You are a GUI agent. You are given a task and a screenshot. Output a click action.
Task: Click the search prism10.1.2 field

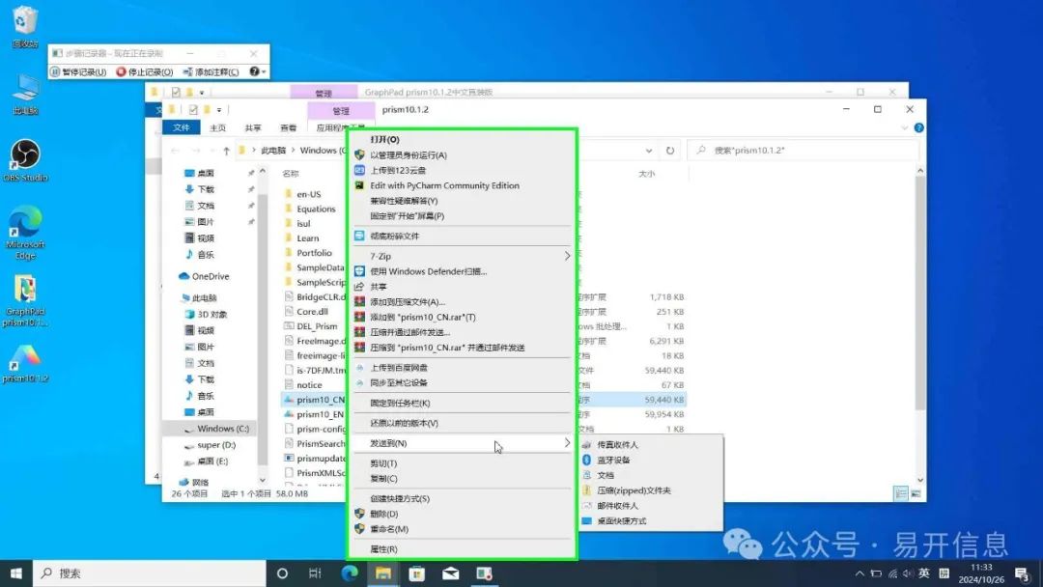(x=803, y=151)
